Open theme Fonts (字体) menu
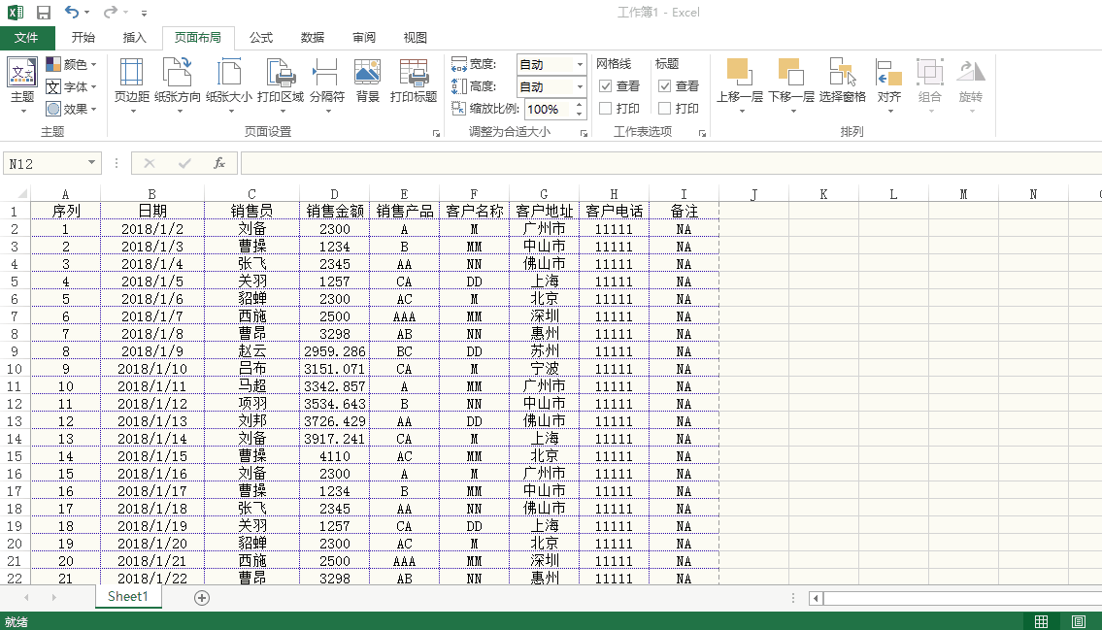Image resolution: width=1102 pixels, height=630 pixels. click(x=71, y=87)
